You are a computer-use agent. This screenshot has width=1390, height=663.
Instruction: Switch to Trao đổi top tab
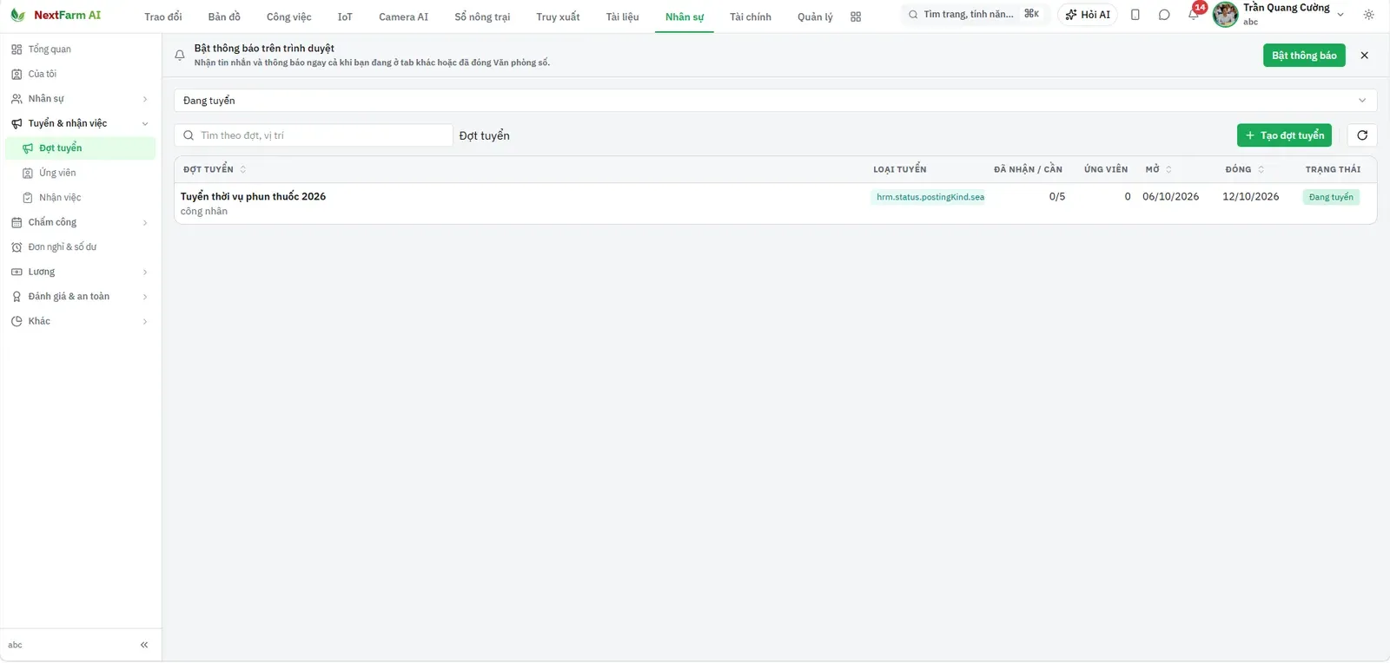pyautogui.click(x=163, y=16)
